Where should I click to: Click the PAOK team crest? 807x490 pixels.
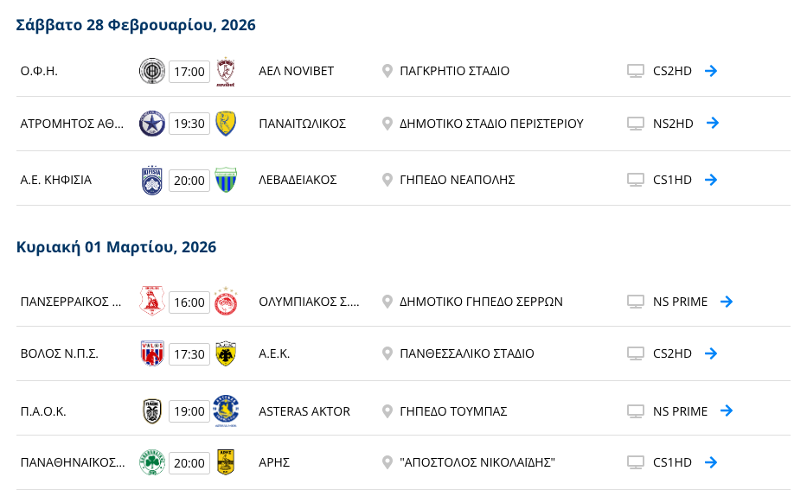(x=152, y=410)
